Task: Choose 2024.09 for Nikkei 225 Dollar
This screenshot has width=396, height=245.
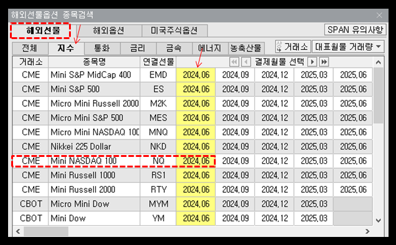Action: pos(236,146)
